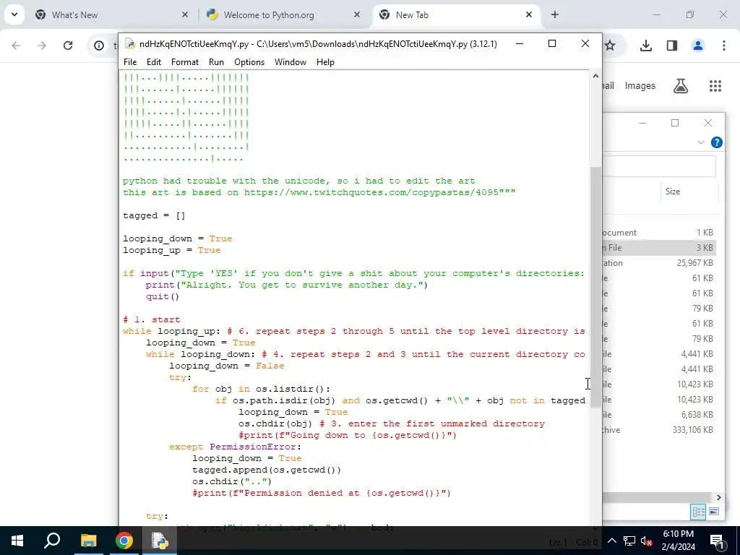Open the File menu in IDLE

coord(130,62)
